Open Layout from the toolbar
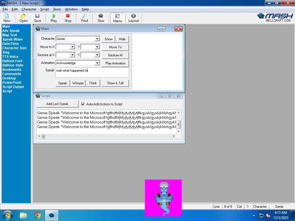This screenshot has height=221, width=295. pyautogui.click(x=134, y=18)
